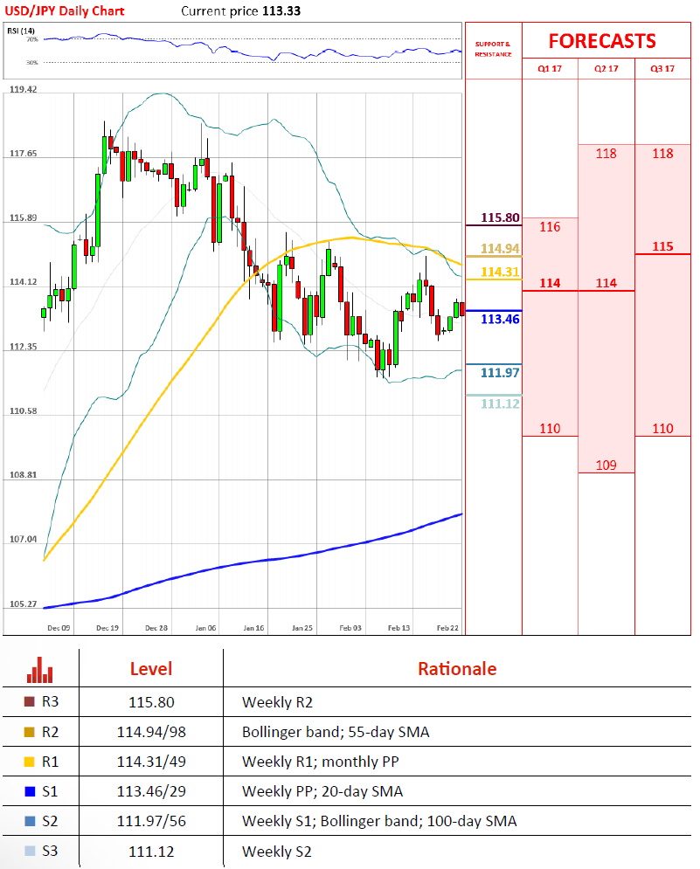700x869 pixels.
Task: Click the Jan 25 date axis label
Action: pos(302,628)
